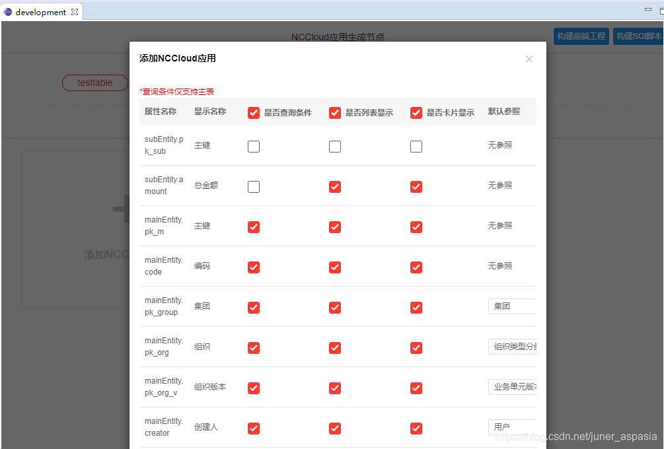Close the 添加NCCloud应用 dialog with X
This screenshot has width=664, height=449.
click(x=529, y=59)
